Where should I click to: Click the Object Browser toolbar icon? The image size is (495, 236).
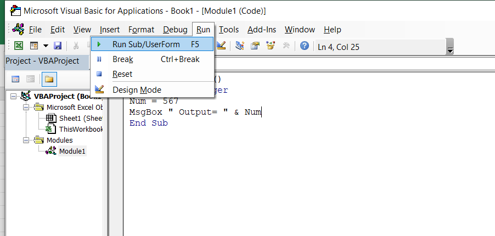(270, 46)
